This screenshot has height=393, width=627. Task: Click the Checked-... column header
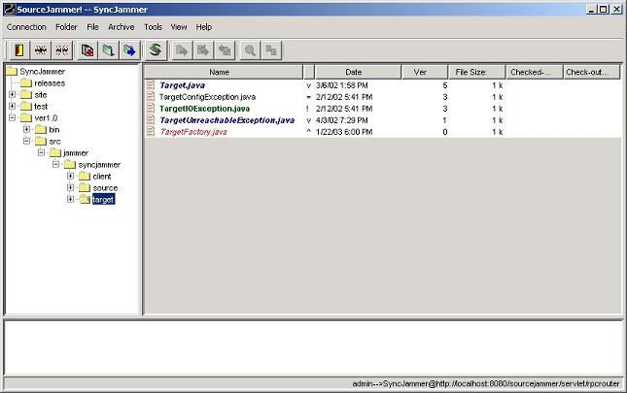pyautogui.click(x=535, y=72)
